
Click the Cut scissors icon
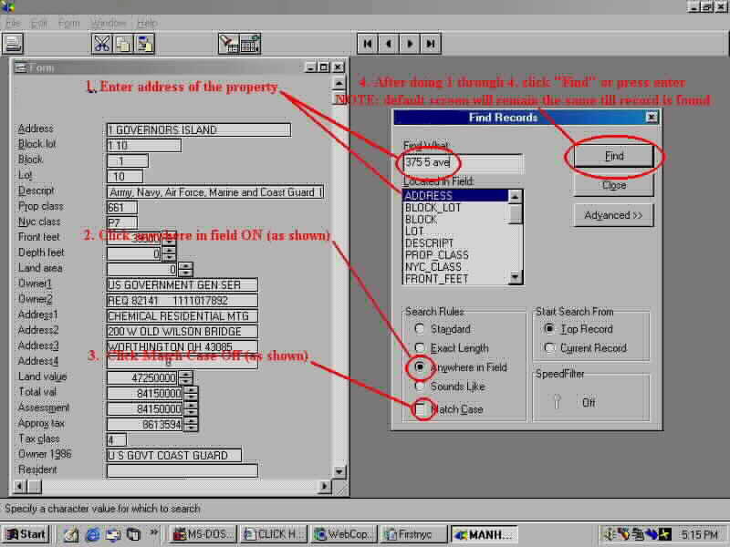101,43
